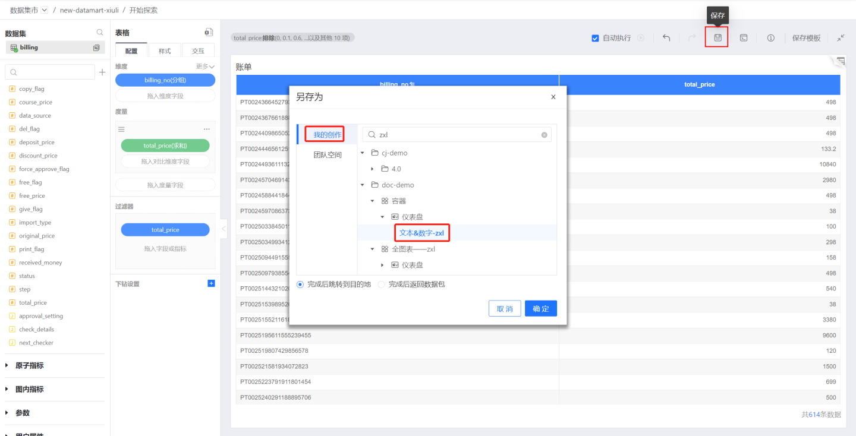Click the dataset search magnifier icon
856x436 pixels.
point(100,33)
